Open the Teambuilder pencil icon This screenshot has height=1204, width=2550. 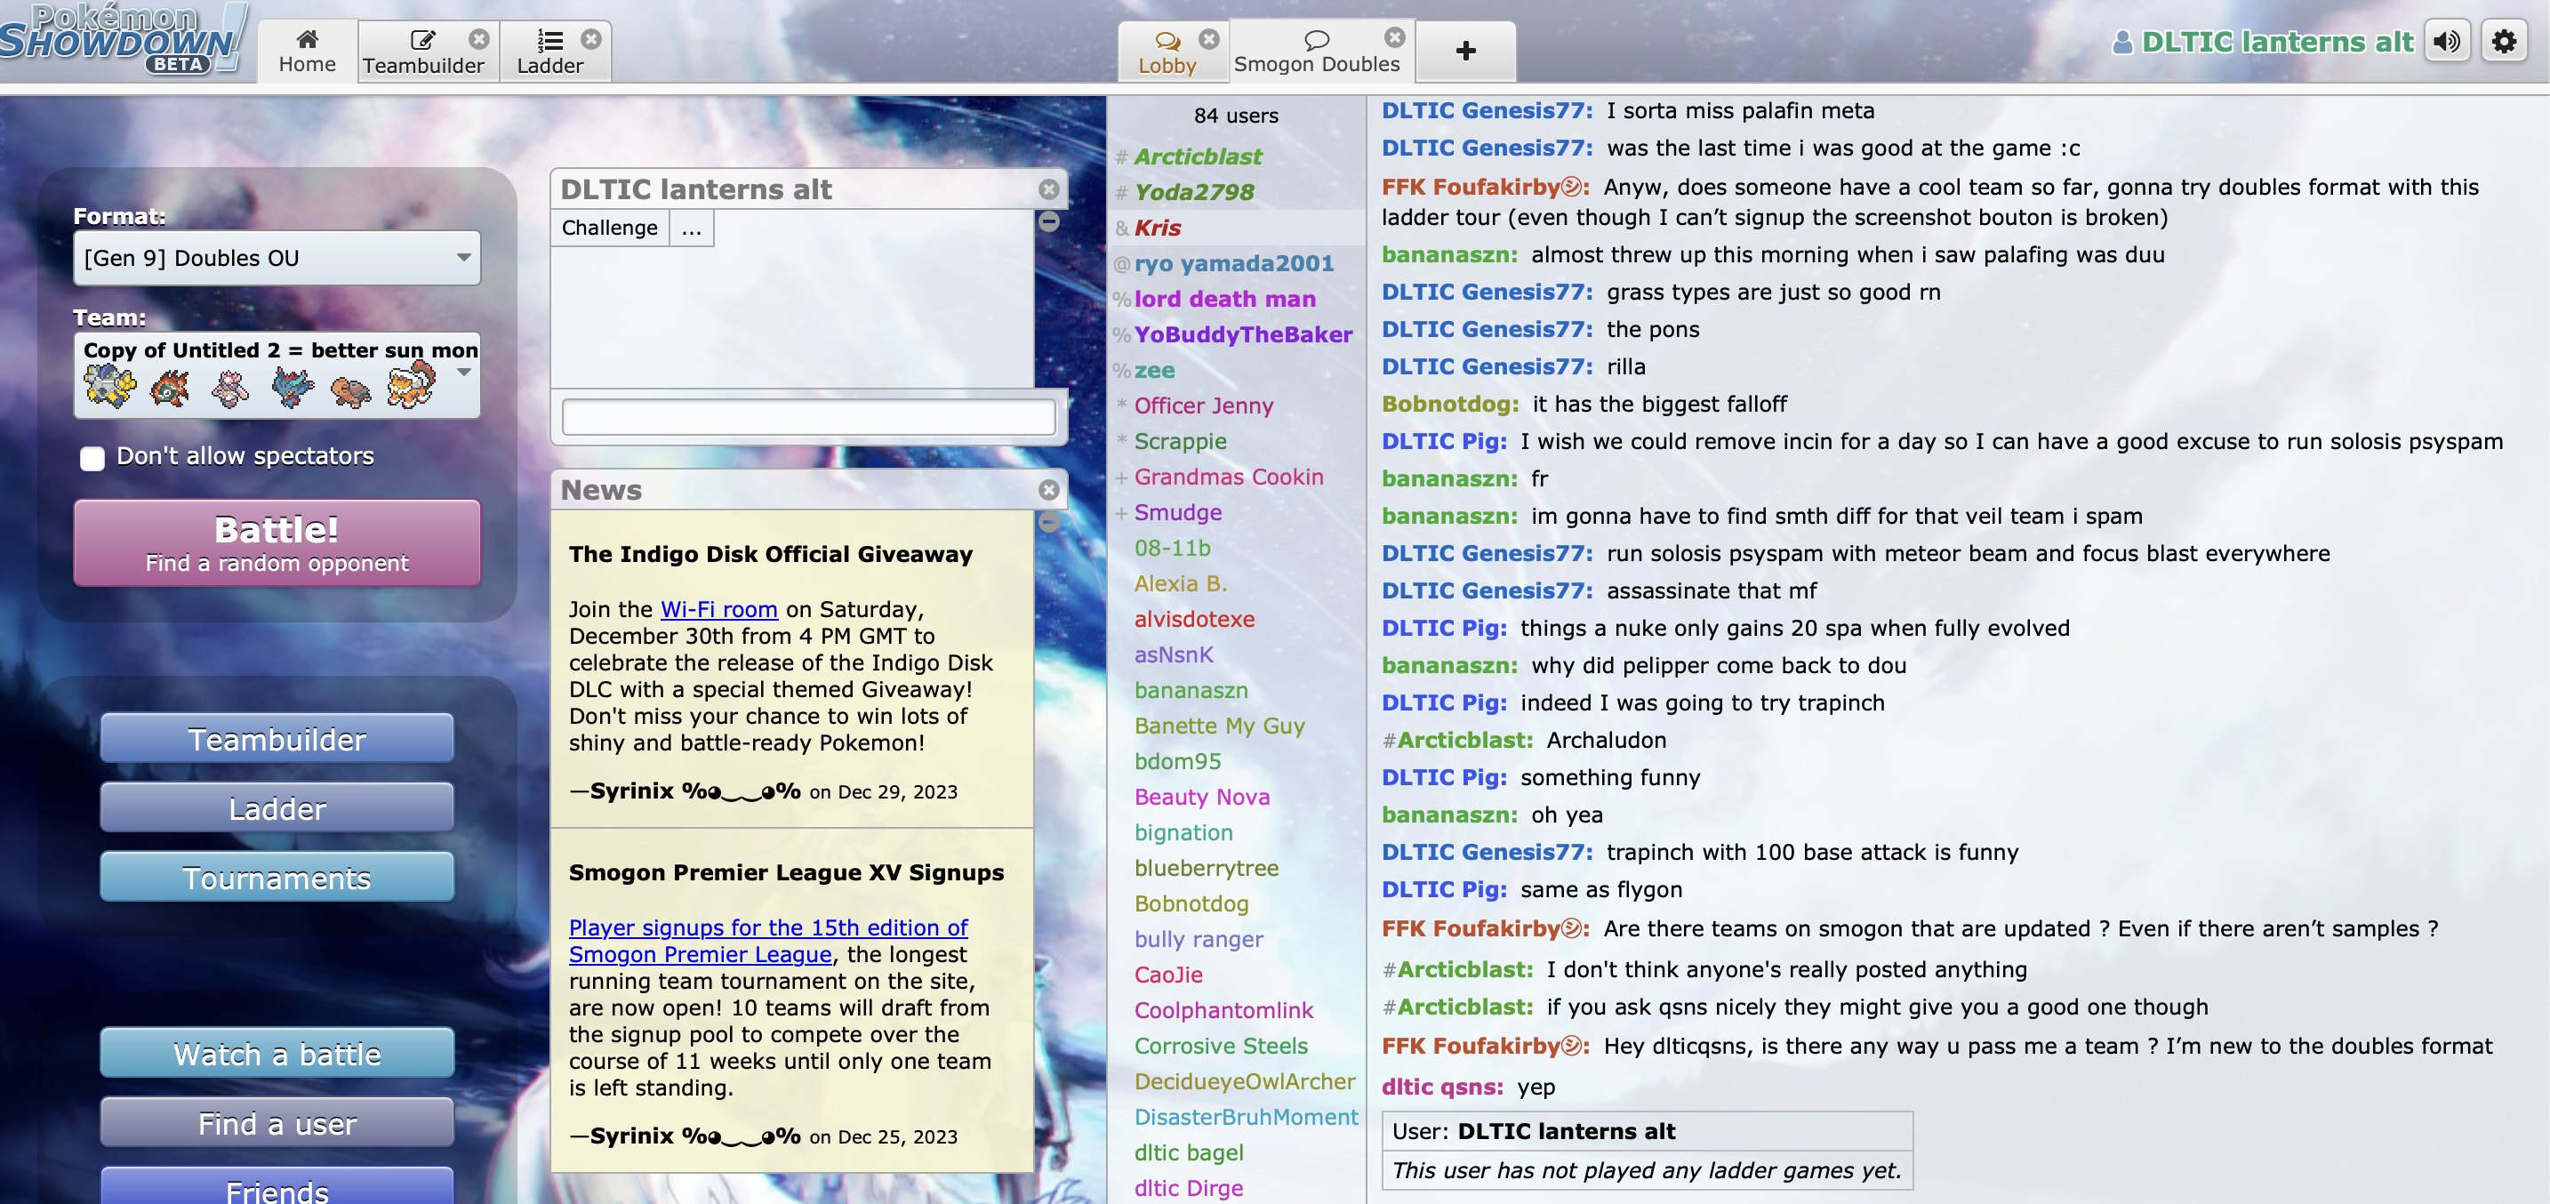[422, 40]
